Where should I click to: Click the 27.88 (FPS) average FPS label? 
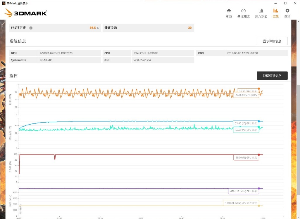(x=246, y=95)
